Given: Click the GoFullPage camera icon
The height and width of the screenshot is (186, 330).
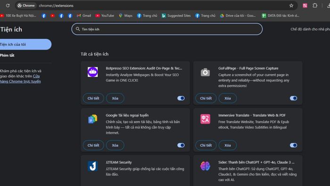Looking at the screenshot, I should [x=205, y=72].
